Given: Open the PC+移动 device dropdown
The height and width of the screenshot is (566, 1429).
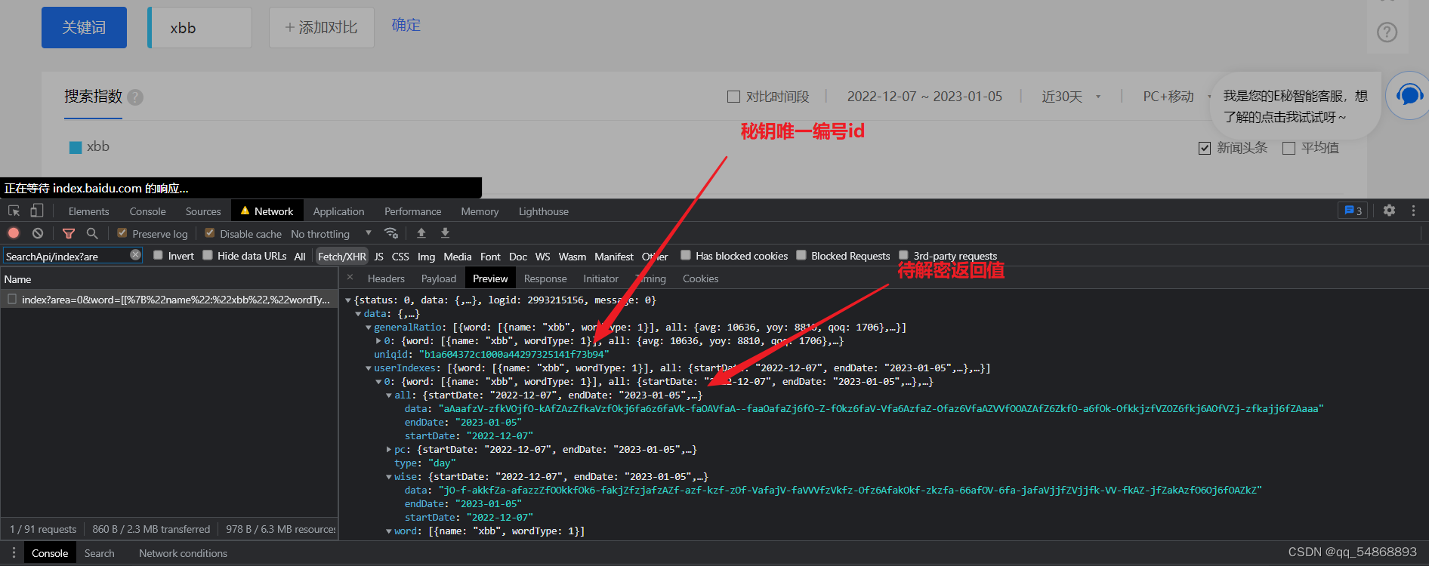Looking at the screenshot, I should [x=1177, y=97].
